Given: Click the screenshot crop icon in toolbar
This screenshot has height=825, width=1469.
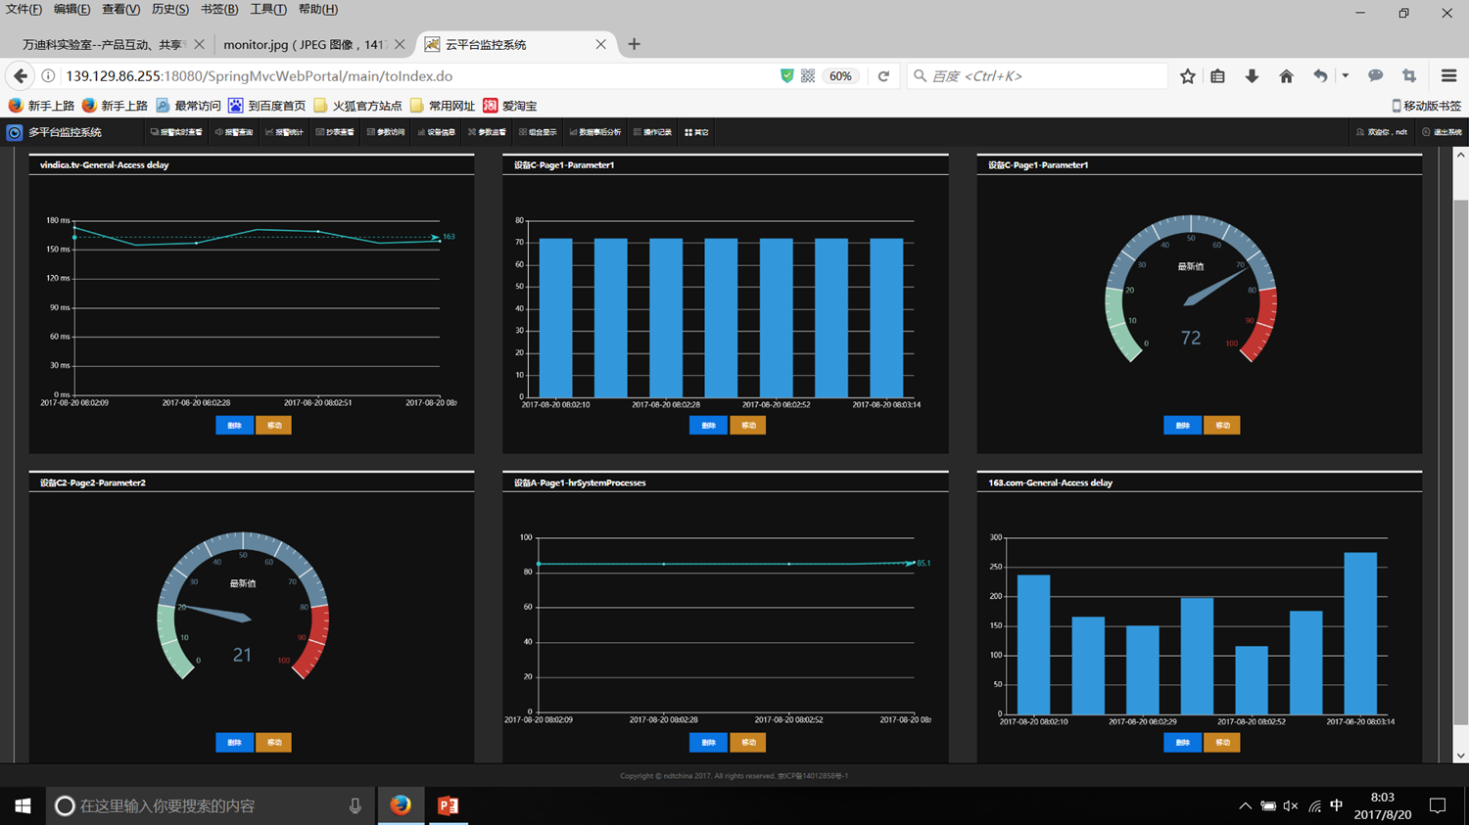Looking at the screenshot, I should 1409,76.
